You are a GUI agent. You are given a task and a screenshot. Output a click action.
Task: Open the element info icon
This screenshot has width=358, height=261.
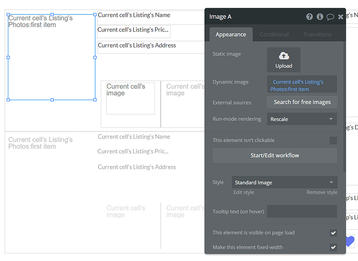click(320, 17)
